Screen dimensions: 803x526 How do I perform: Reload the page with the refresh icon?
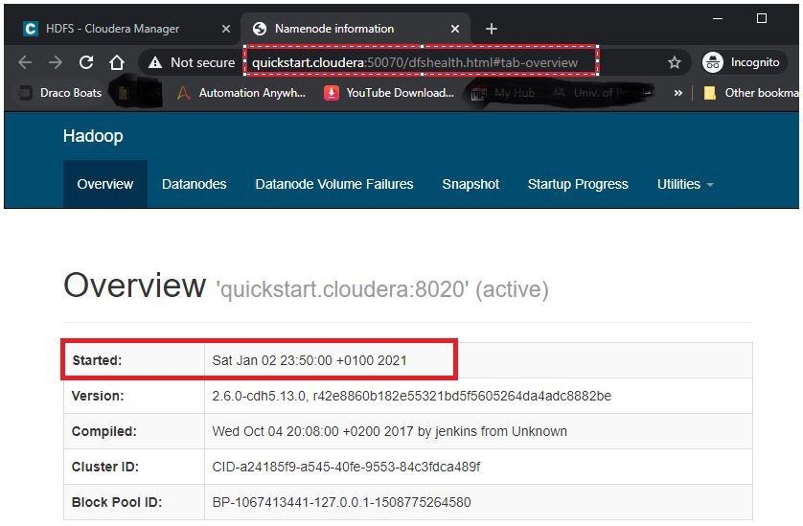pos(86,62)
